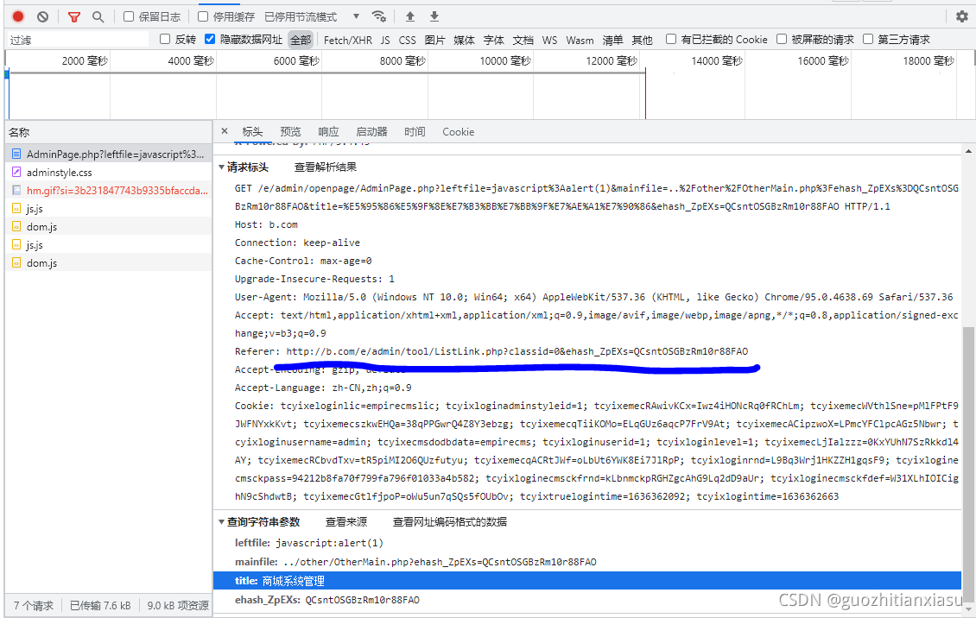
Task: Select the adminstyle.css stylesheet icon
Action: (x=16, y=173)
